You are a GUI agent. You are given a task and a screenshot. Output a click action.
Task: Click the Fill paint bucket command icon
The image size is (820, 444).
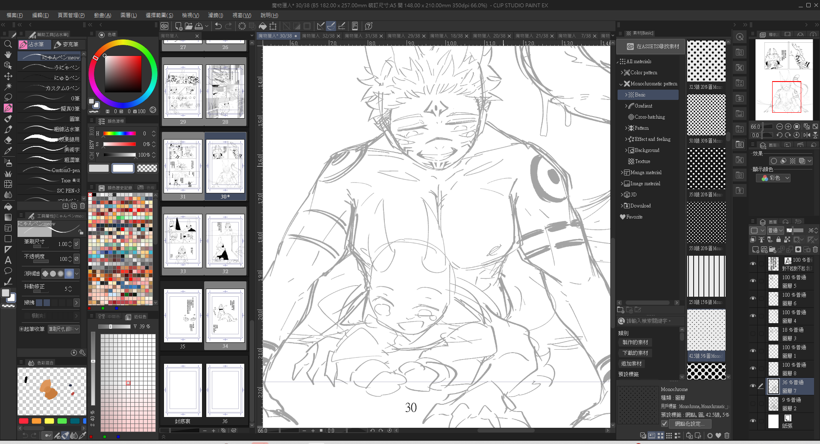coord(263,26)
